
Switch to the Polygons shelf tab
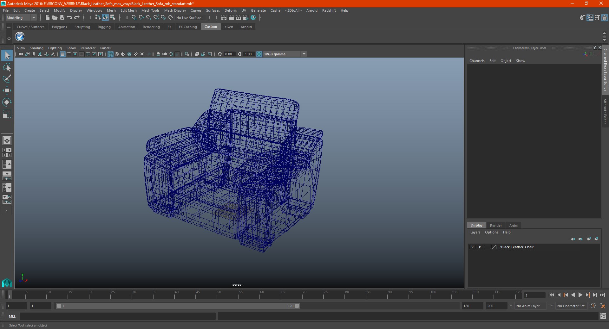click(x=59, y=27)
